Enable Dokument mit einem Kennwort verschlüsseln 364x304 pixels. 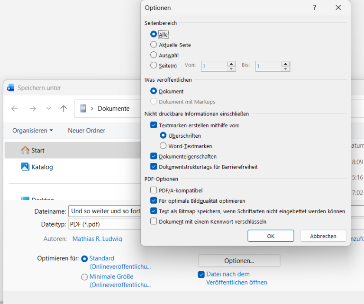[x=154, y=221]
